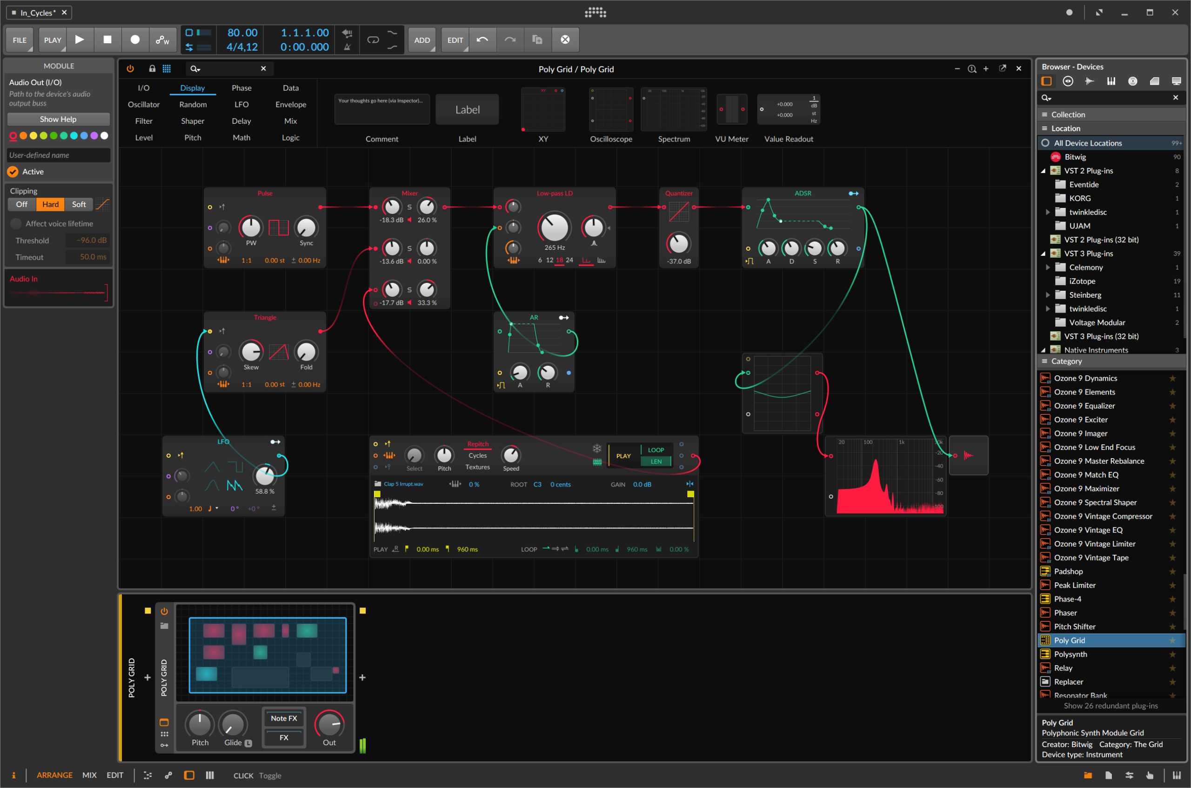The height and width of the screenshot is (788, 1191).
Task: Select Soft clipping mode
Action: 79,205
